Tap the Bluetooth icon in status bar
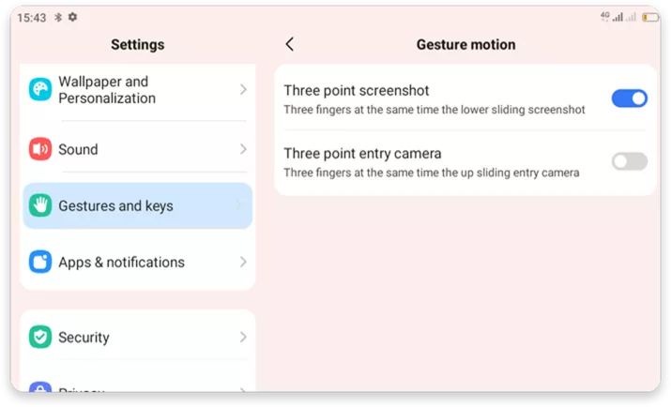The height and width of the screenshot is (407, 671). pyautogui.click(x=58, y=18)
